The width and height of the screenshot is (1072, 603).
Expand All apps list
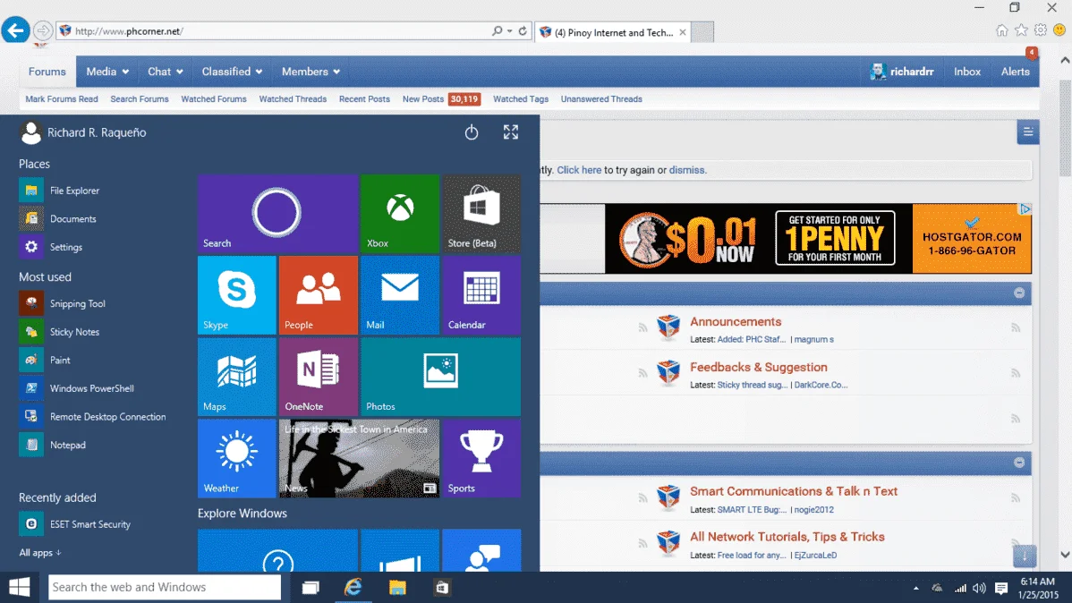(x=39, y=552)
